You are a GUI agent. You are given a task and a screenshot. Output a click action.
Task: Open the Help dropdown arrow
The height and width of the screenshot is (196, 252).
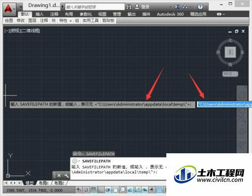[206, 7]
